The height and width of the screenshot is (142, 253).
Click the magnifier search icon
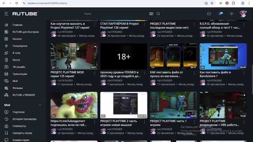[x=158, y=14]
